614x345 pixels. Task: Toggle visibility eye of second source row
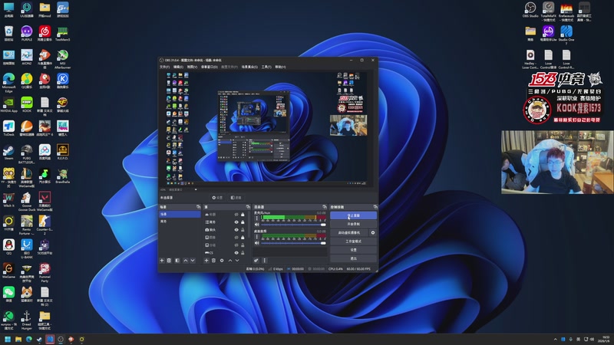(x=236, y=222)
